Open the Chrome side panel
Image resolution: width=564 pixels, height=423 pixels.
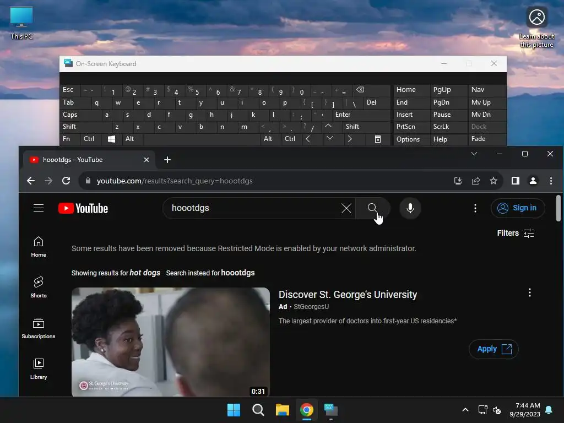pos(516,181)
